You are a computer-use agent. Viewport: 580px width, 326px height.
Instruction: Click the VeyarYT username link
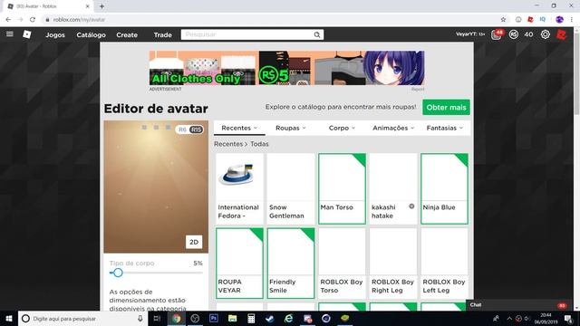[470, 34]
